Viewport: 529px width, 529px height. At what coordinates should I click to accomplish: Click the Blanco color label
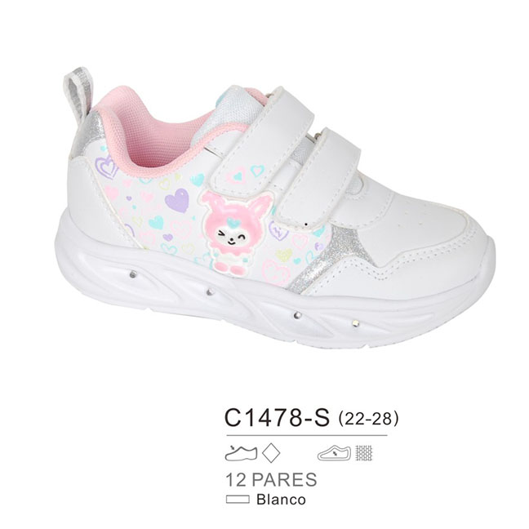coord(281,500)
